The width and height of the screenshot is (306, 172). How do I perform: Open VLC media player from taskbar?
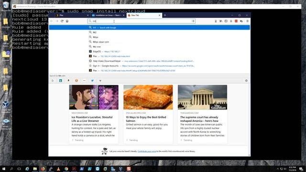point(58,169)
